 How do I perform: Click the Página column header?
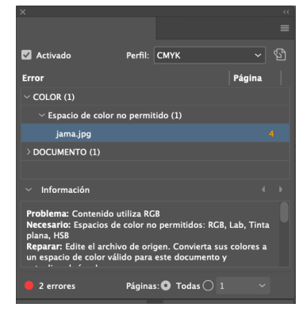click(248, 78)
